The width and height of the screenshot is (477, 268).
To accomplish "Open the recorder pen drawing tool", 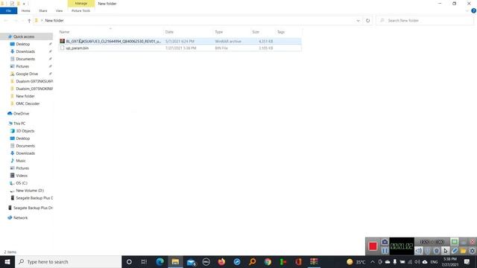I will point(455,251).
